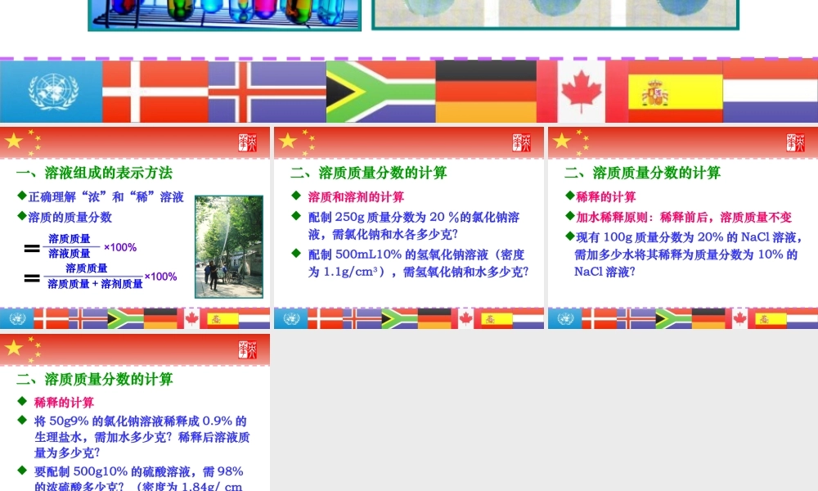Click the red seal stamp on the 溶质和溶剂的计算 slide

pyautogui.click(x=521, y=142)
